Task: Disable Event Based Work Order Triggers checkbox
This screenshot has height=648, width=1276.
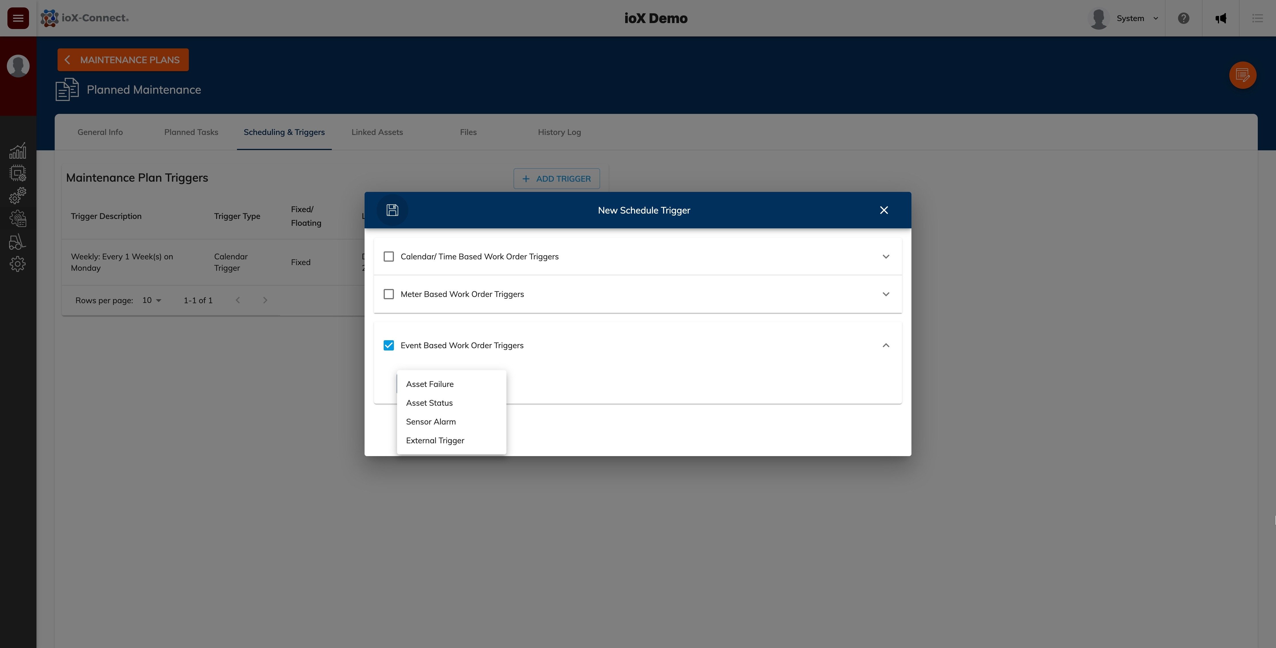Action: 388,345
